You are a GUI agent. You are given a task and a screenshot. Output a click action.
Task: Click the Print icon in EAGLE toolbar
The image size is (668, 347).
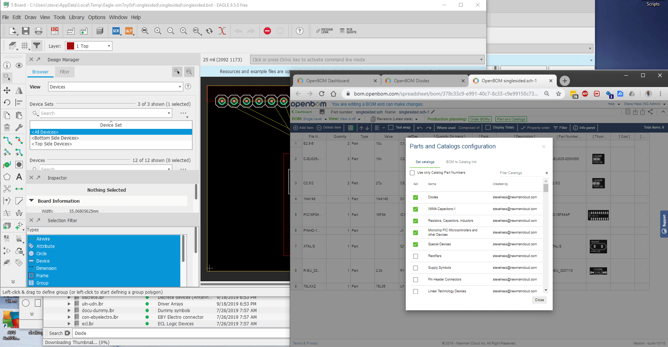[39, 31]
